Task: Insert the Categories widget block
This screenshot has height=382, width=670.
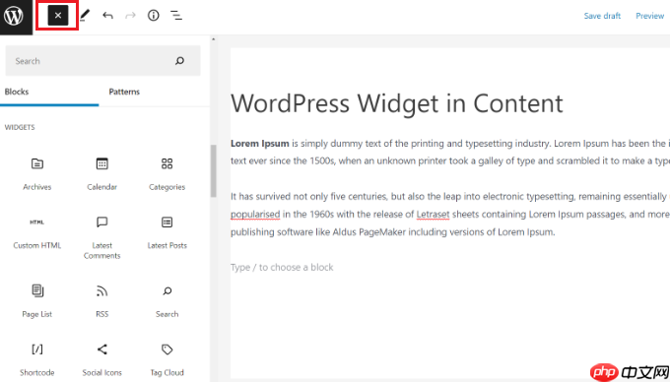Action: pos(167,174)
